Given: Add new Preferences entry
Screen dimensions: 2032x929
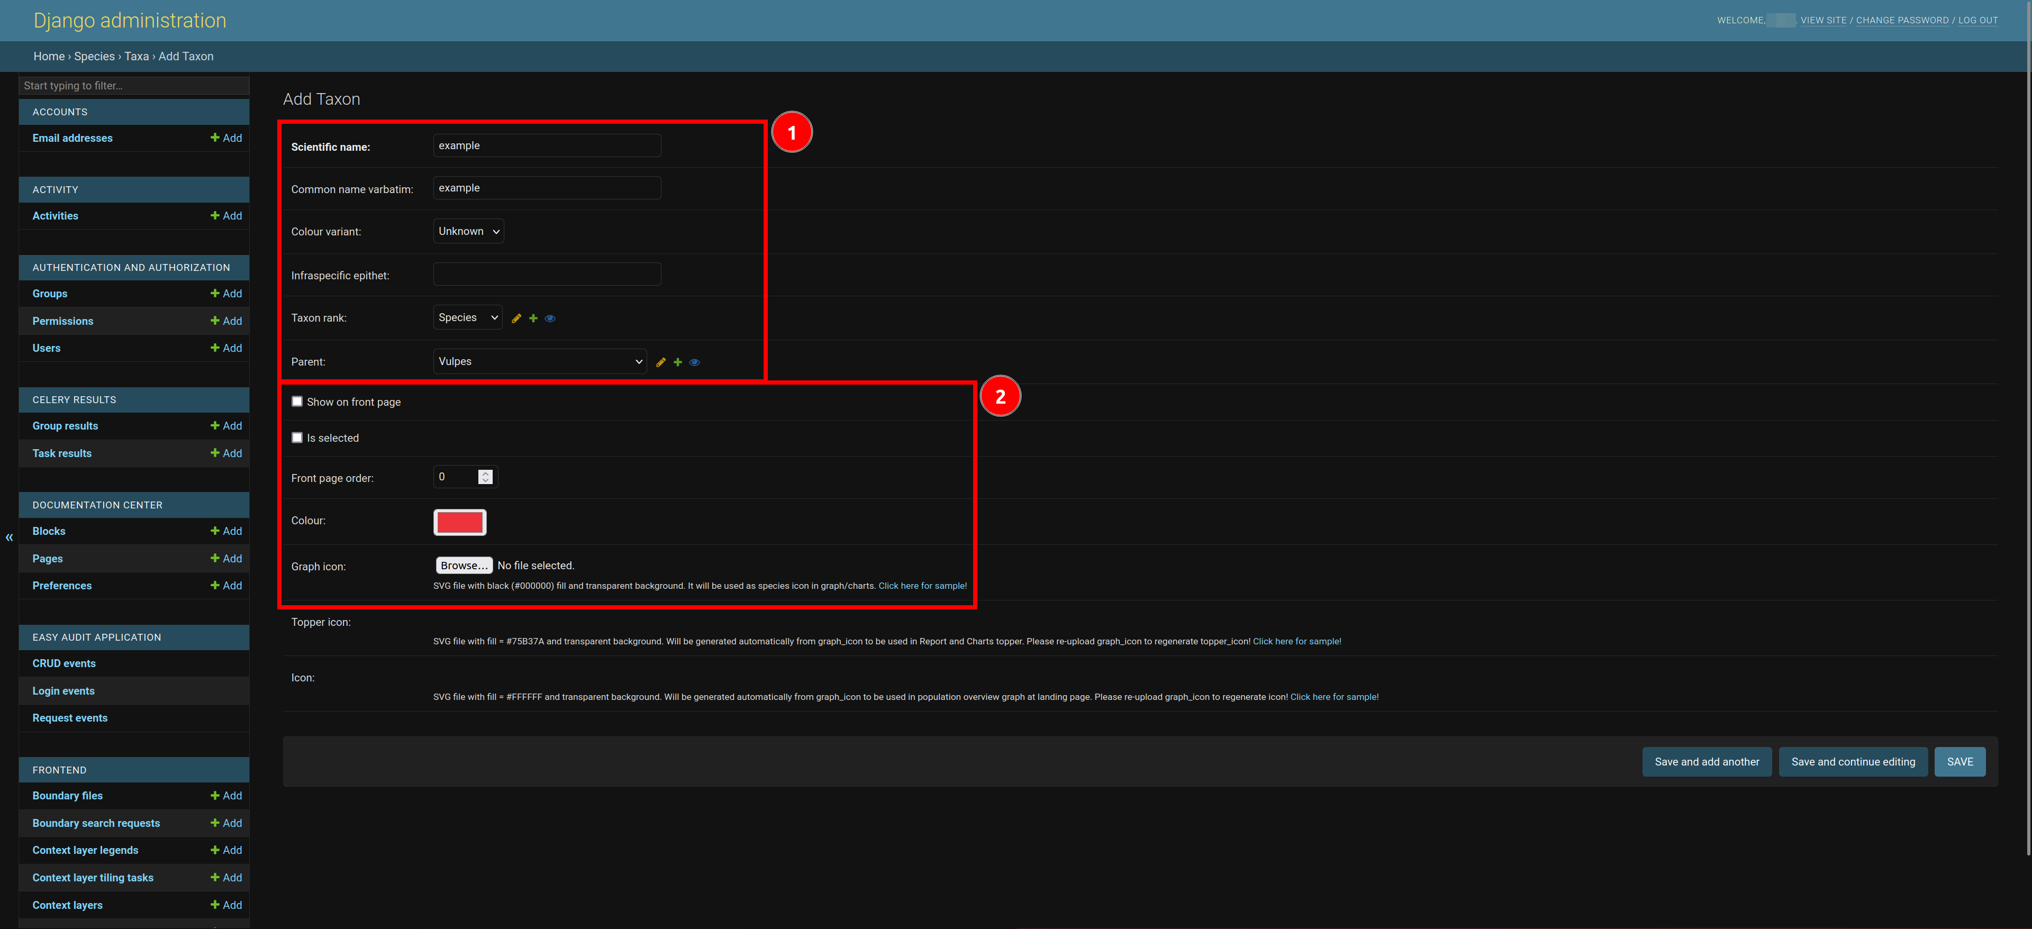Looking at the screenshot, I should (x=226, y=585).
